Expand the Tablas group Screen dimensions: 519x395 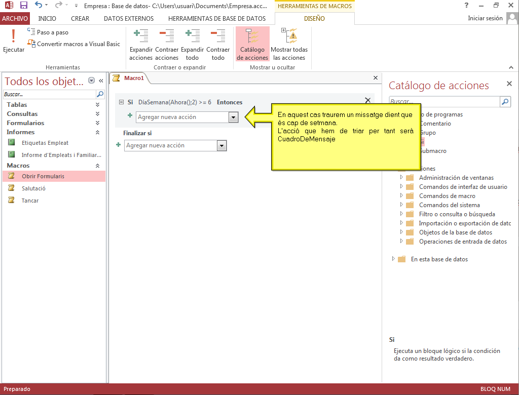97,104
